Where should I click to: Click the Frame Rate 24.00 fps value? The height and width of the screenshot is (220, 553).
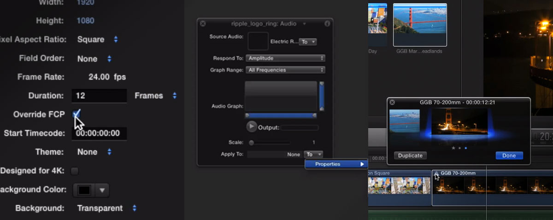(107, 77)
